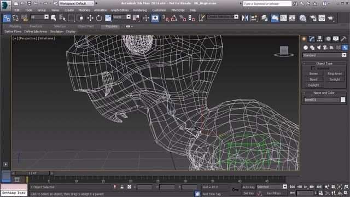
Task: Click the Daylight button
Action: pos(313,85)
